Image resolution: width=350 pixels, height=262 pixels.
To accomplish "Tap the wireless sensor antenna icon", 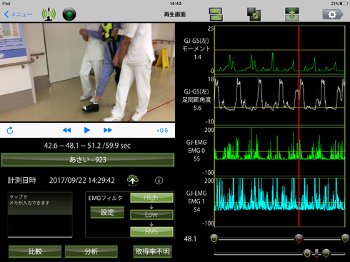I will tap(49, 14).
